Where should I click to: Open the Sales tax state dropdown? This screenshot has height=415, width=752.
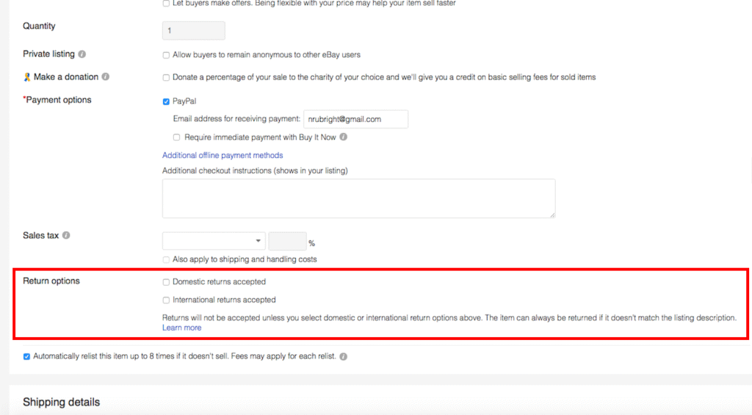(214, 241)
